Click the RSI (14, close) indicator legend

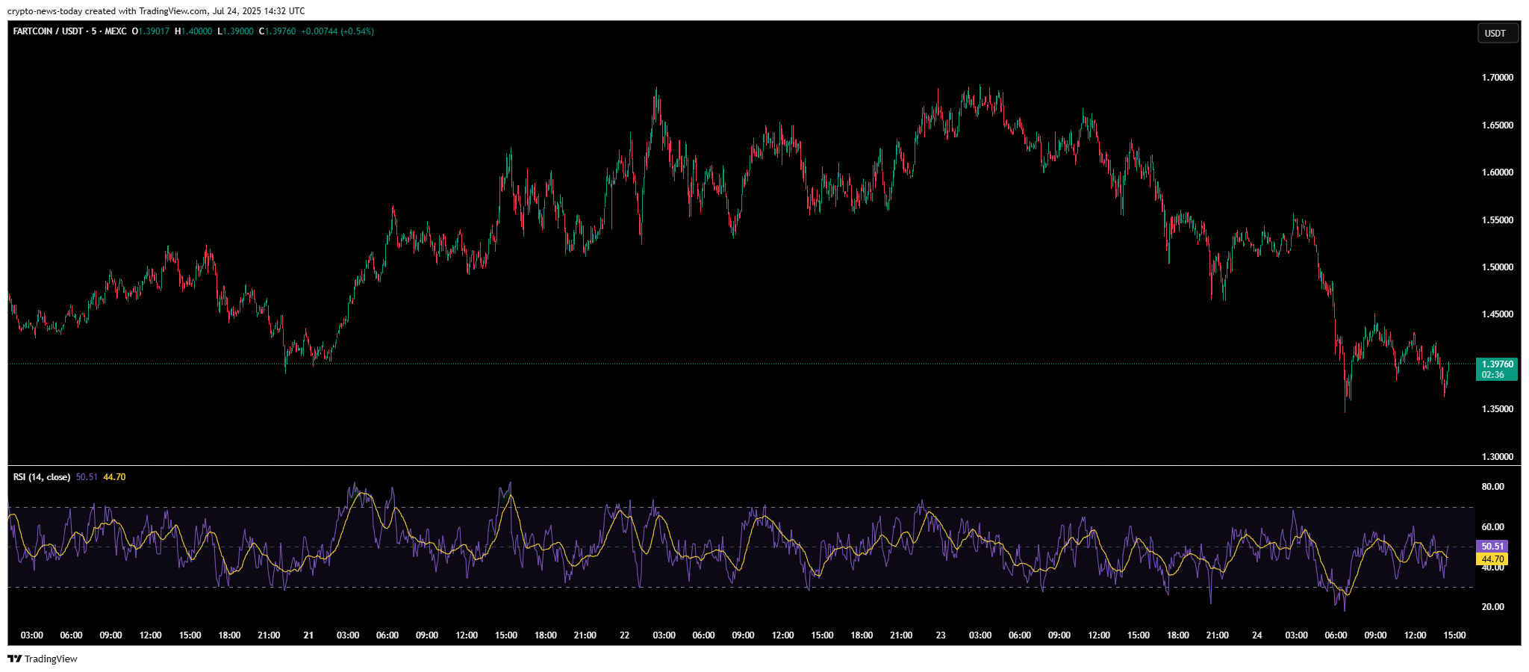coord(42,476)
